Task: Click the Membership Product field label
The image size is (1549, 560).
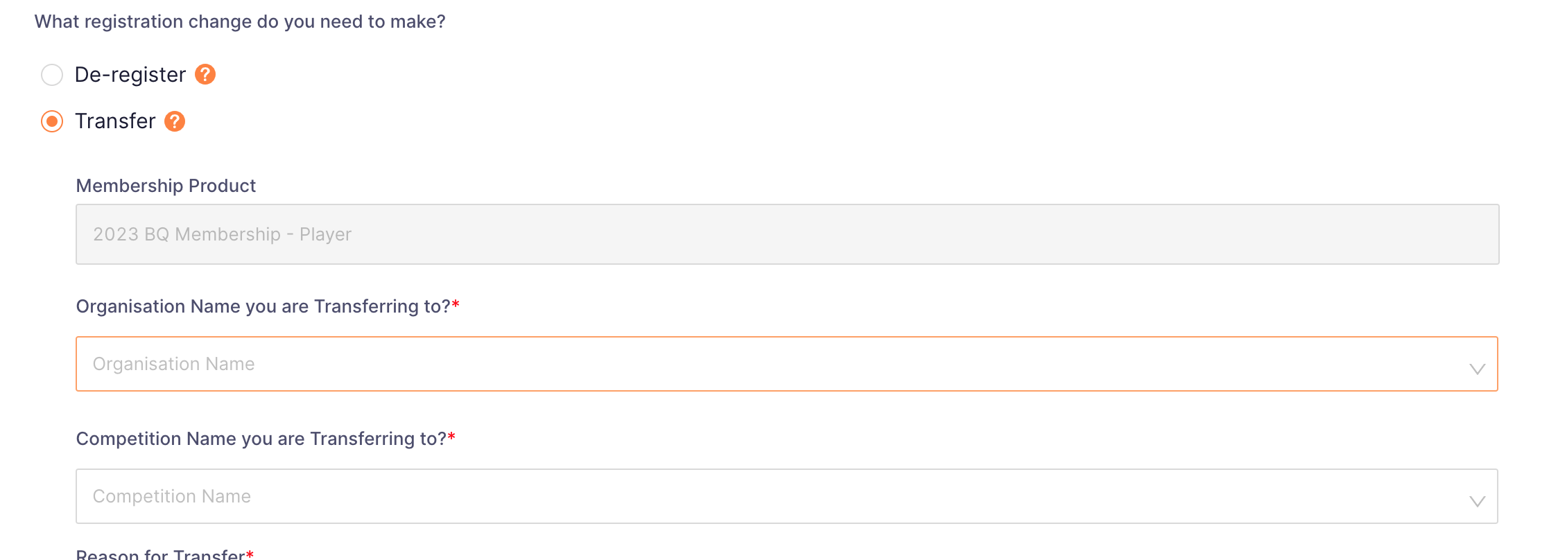Action: pos(166,186)
